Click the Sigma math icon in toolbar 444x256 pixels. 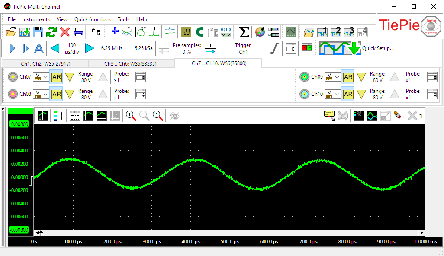[244, 32]
